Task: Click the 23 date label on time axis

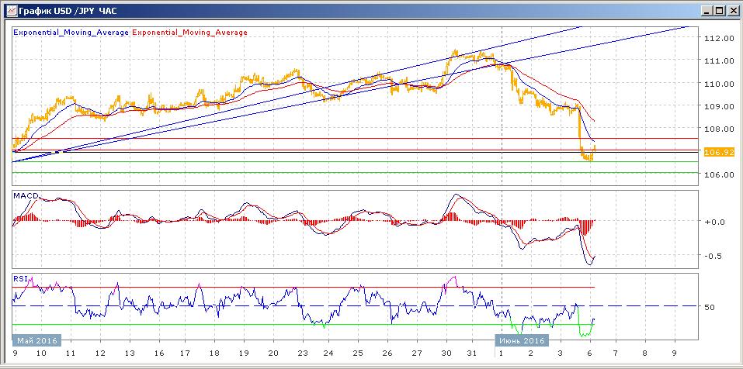Action: click(x=300, y=353)
